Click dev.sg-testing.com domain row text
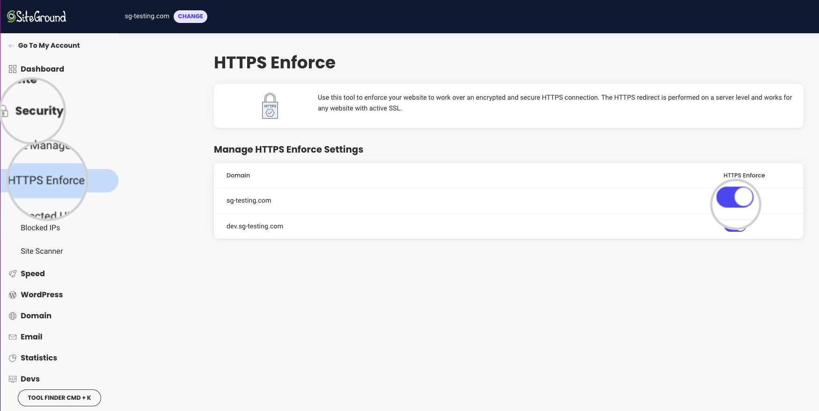Viewport: 819px width, 411px height. (x=255, y=227)
